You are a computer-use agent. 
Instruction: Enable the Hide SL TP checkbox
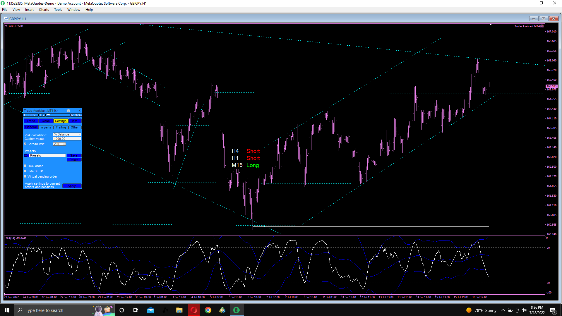(25, 171)
